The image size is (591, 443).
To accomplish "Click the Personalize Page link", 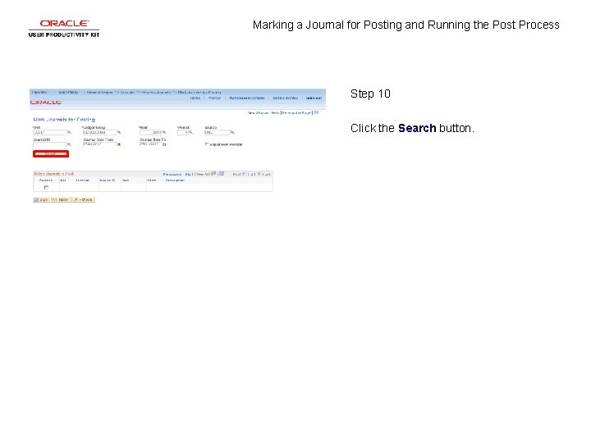I will [x=296, y=112].
